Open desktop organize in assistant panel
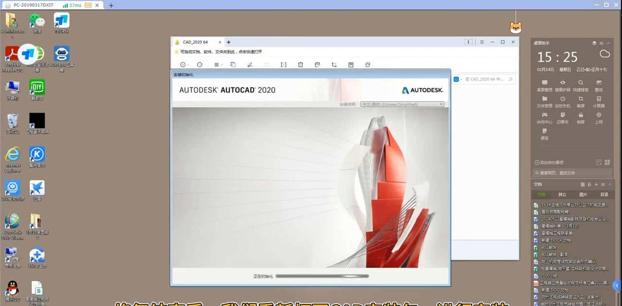The image size is (622, 306). [544, 85]
